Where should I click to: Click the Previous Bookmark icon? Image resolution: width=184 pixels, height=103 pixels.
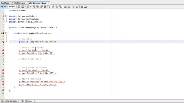(53, 7)
